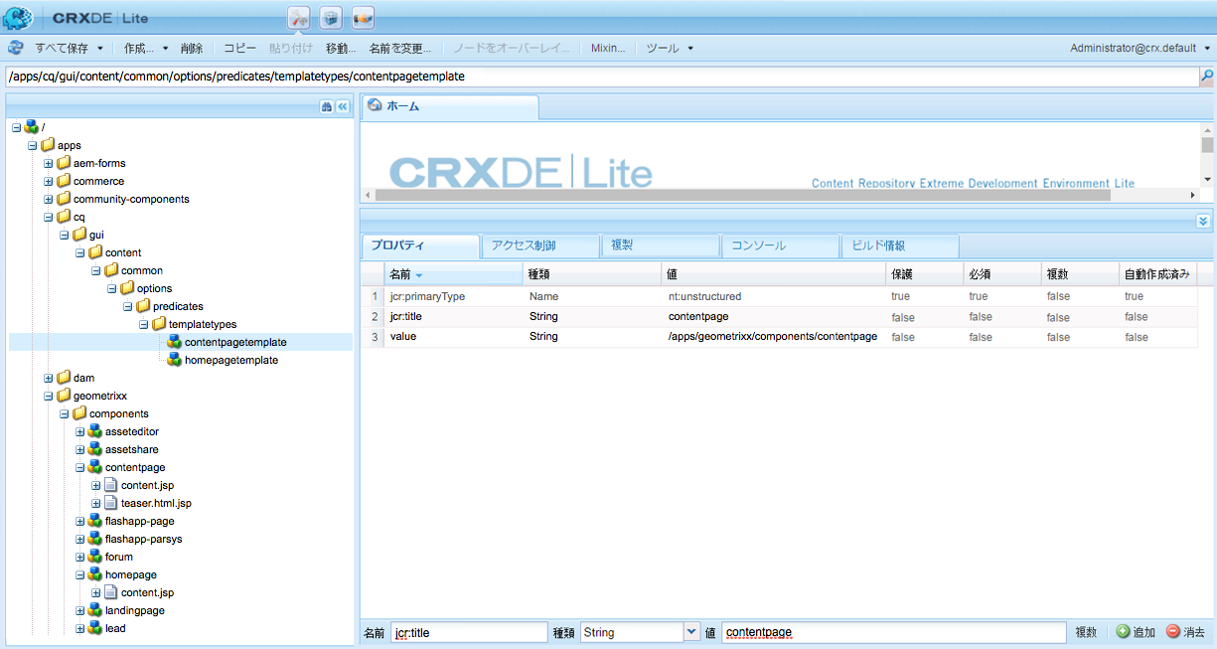Viewport: 1217px width, 649px height.
Task: Click the 移動 move button
Action: point(341,48)
